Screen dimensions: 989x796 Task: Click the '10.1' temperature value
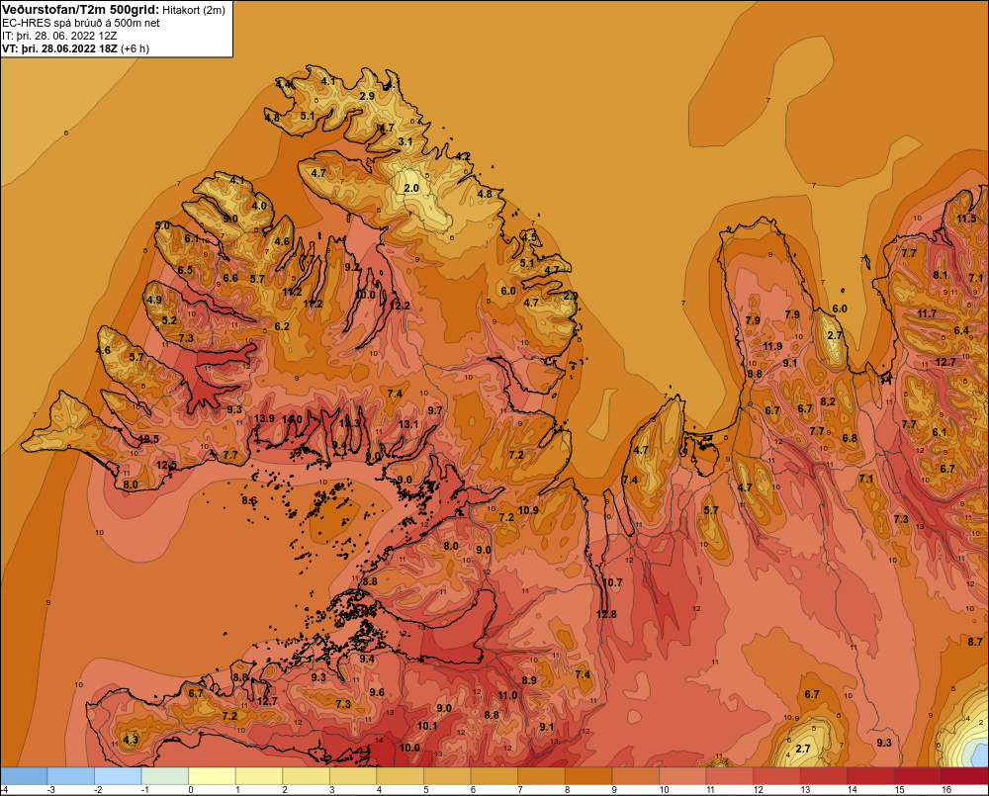pyautogui.click(x=427, y=726)
